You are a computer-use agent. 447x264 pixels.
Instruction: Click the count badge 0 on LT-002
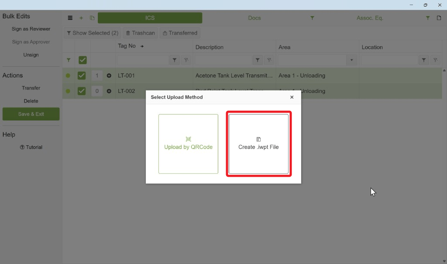tap(97, 91)
